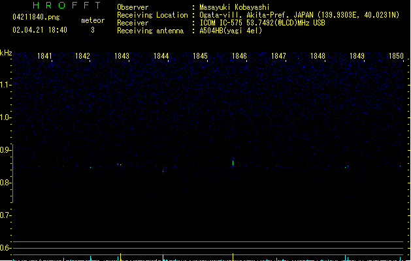Click the 1844 time axis label
The image size is (411, 261).
[x=161, y=56]
